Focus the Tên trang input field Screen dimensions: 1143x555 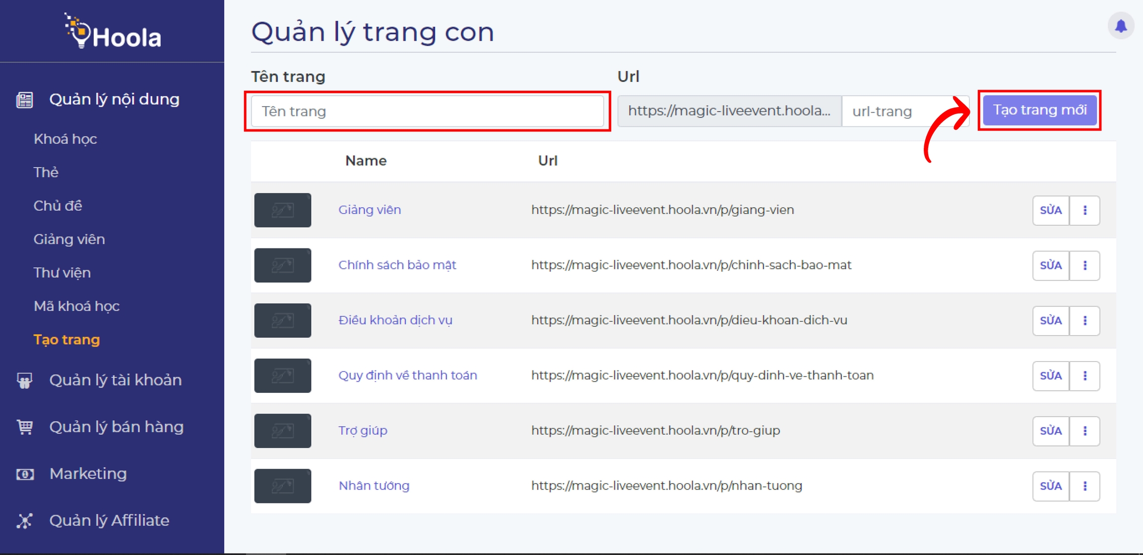[427, 111]
